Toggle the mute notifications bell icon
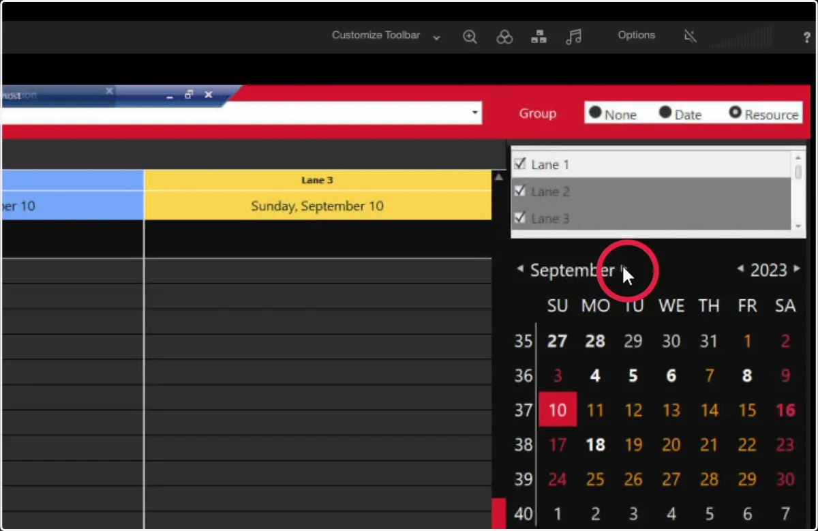This screenshot has width=818, height=531. coord(691,37)
